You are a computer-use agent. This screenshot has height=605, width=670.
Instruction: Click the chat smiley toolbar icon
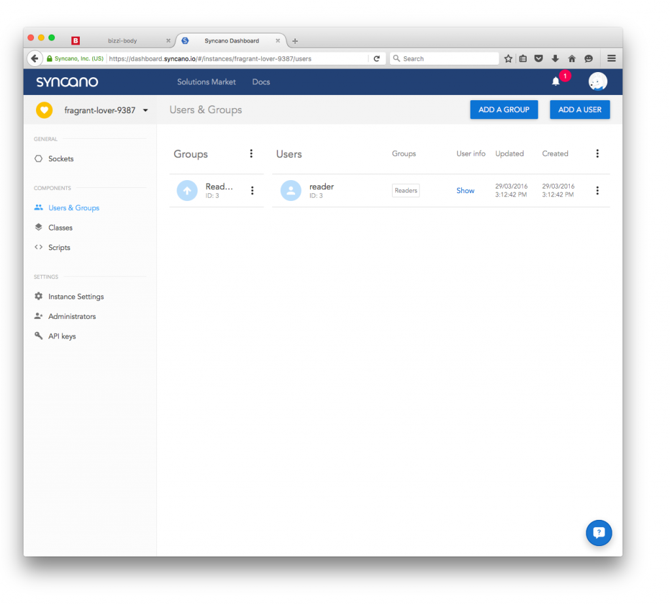coord(588,58)
